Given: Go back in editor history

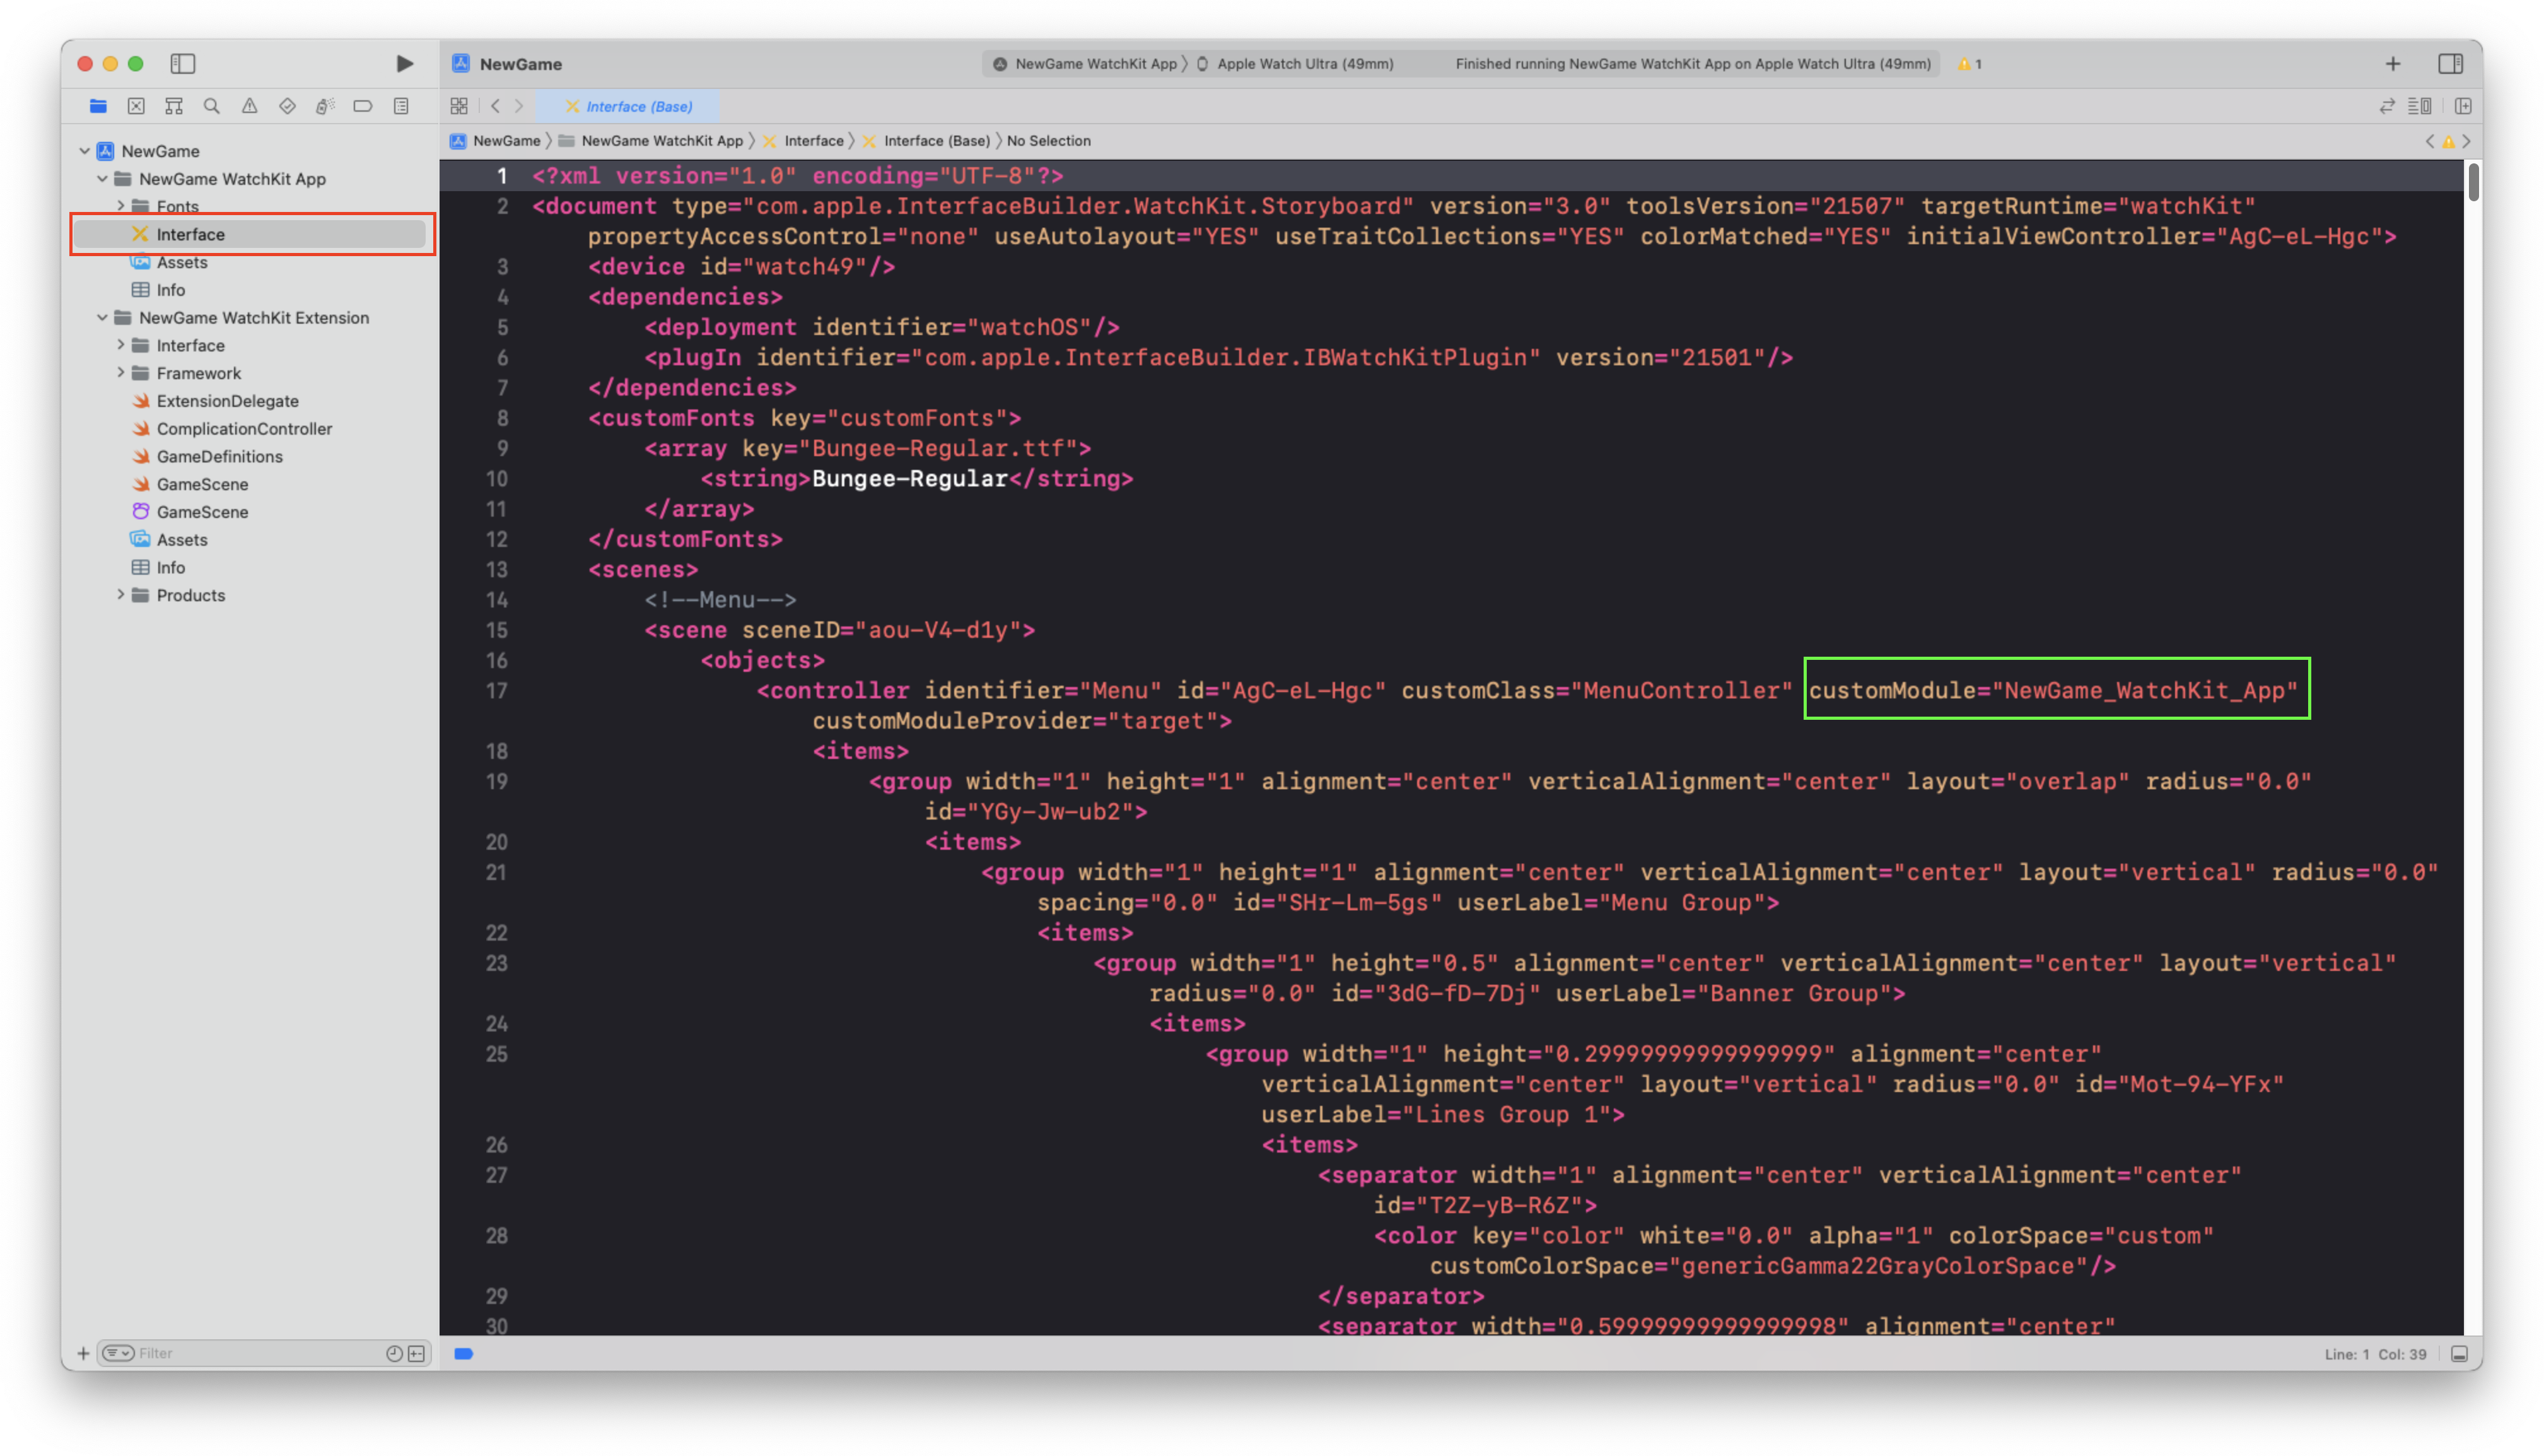Looking at the screenshot, I should [x=495, y=106].
